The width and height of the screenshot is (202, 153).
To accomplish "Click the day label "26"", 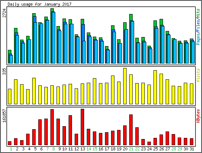I will (x=161, y=149).
